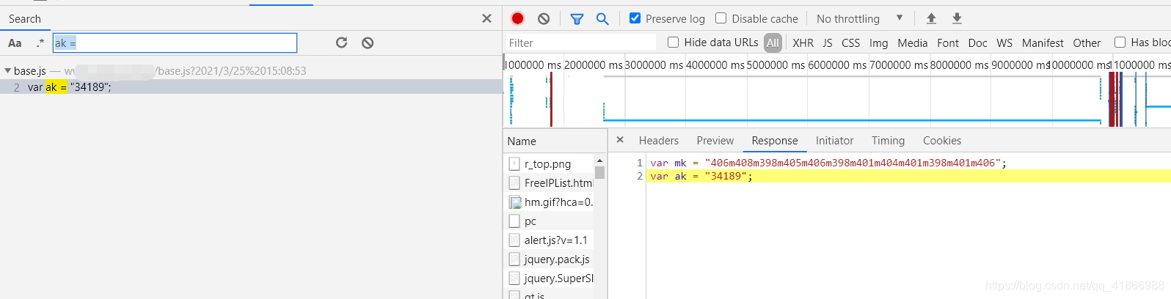Filter requests by Font
This screenshot has height=299, width=1171.
948,43
